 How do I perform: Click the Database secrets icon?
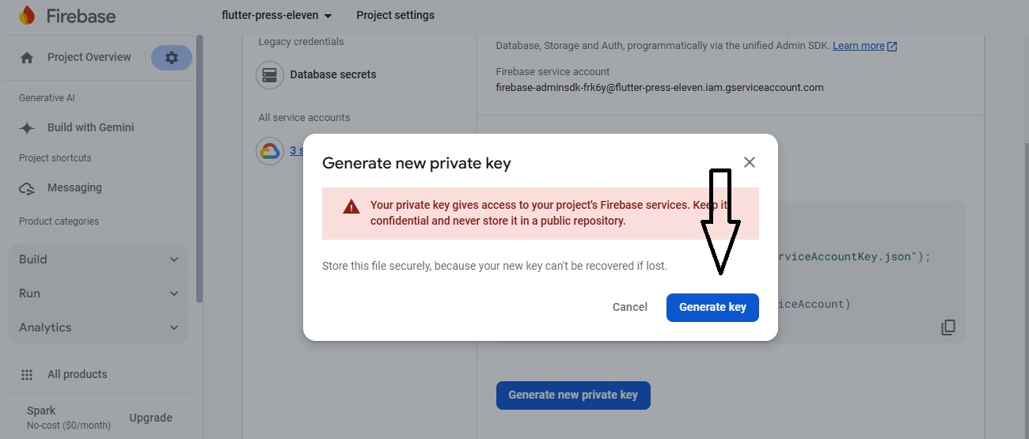click(x=270, y=75)
